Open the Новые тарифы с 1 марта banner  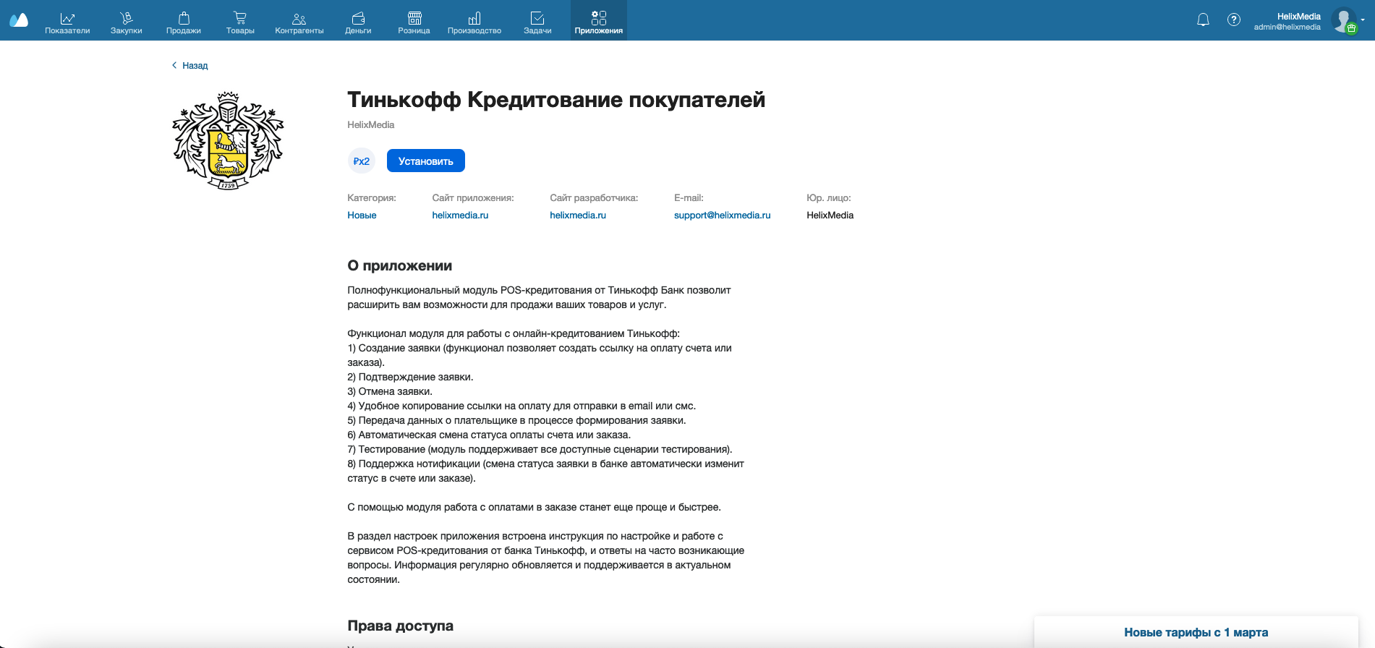[1196, 632]
